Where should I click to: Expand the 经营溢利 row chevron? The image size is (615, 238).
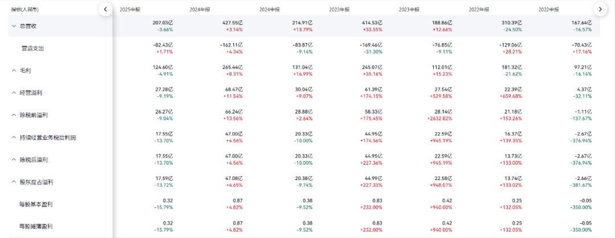click(x=14, y=93)
